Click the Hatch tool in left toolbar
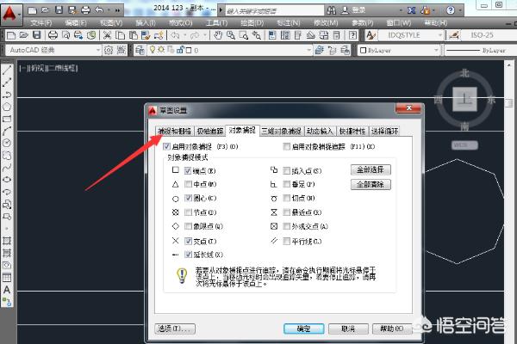The width and height of the screenshot is (517, 344). click(7, 242)
